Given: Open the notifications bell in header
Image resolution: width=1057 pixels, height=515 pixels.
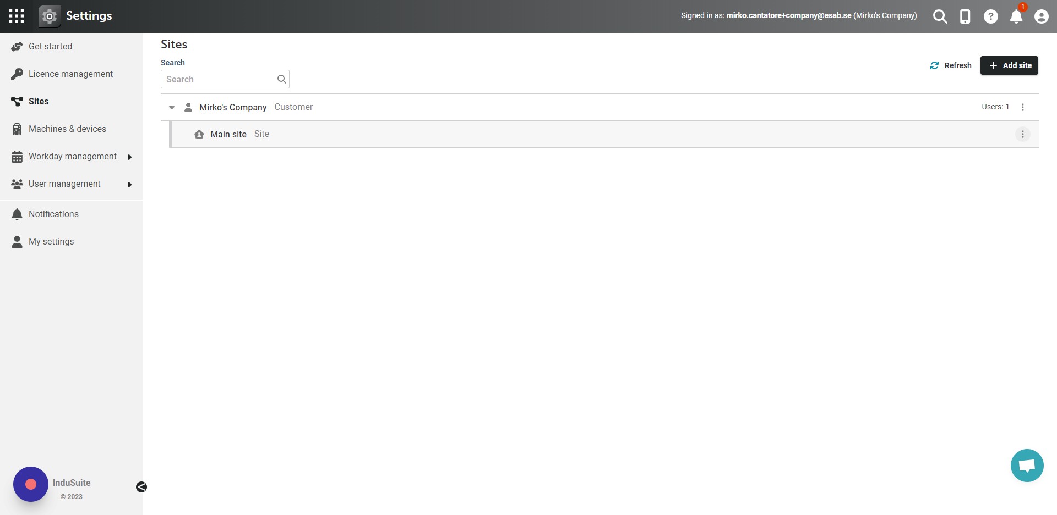Looking at the screenshot, I should (x=1016, y=16).
